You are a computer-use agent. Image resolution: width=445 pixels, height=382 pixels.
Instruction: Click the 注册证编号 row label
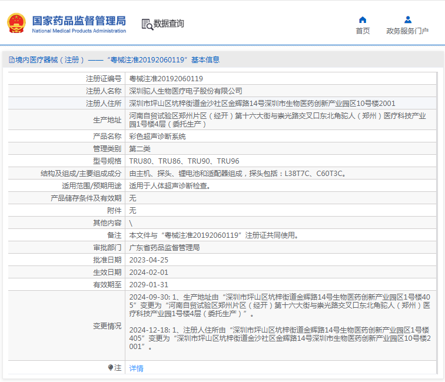104,79
